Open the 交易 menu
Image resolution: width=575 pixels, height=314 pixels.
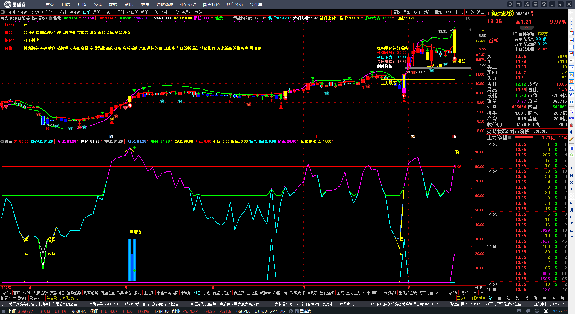click(145, 4)
